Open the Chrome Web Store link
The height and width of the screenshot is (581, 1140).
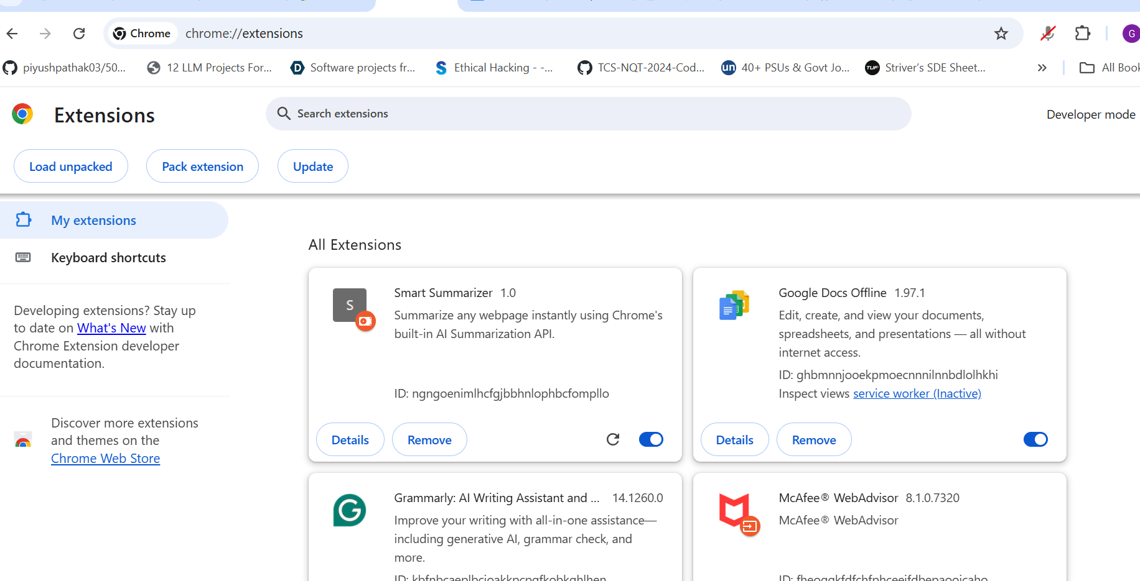point(105,459)
